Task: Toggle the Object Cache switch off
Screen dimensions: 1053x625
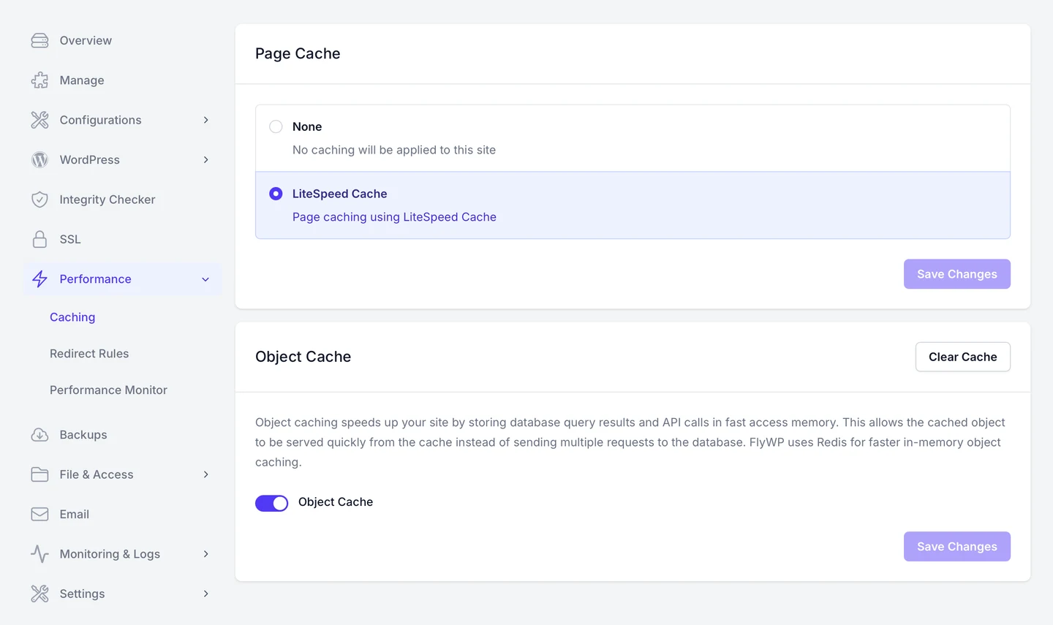Action: click(271, 503)
